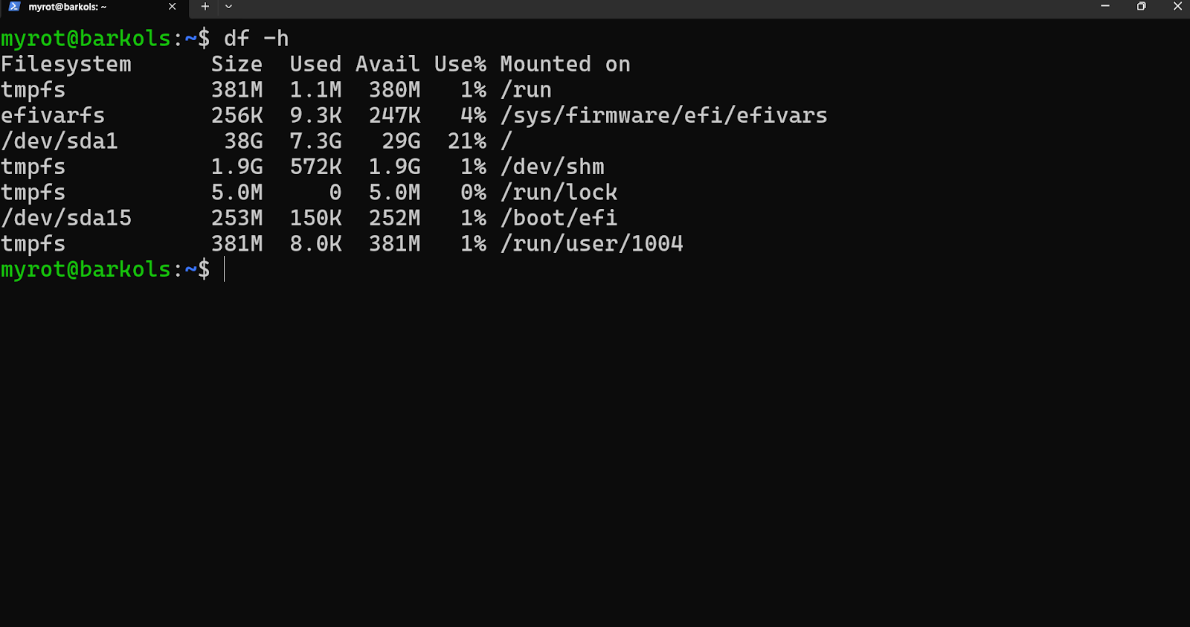Restore down the terminal window
The image size is (1190, 627).
(1142, 7)
